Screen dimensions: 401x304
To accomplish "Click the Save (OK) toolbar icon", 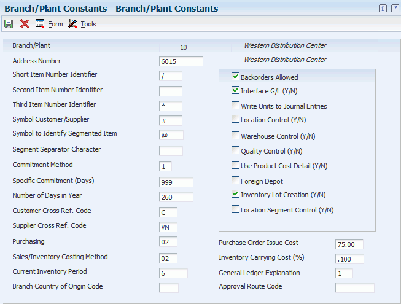I will (x=9, y=24).
